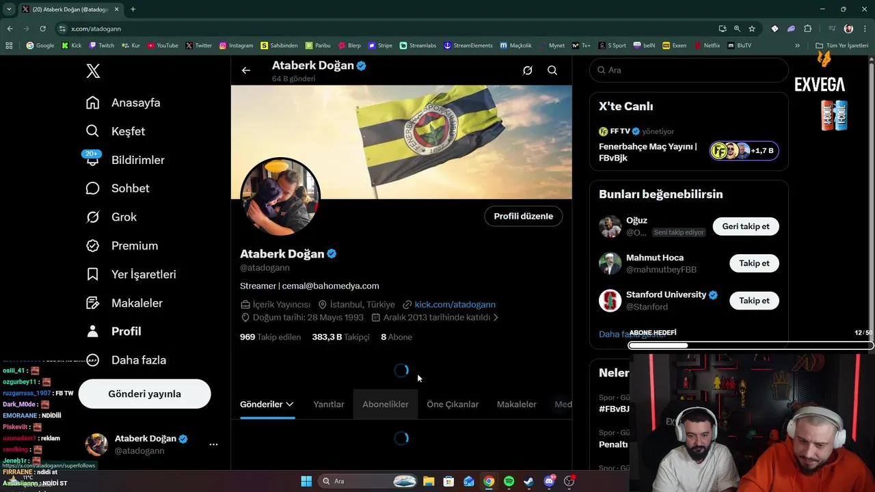Open Grok from the sidebar

111,217
